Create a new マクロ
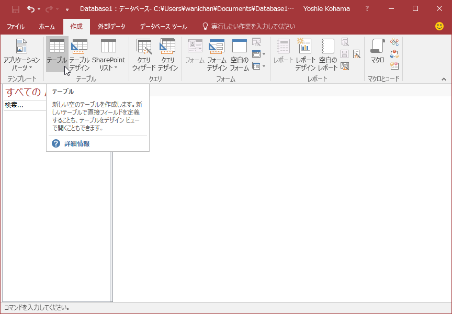This screenshot has width=452, height=314. click(378, 51)
